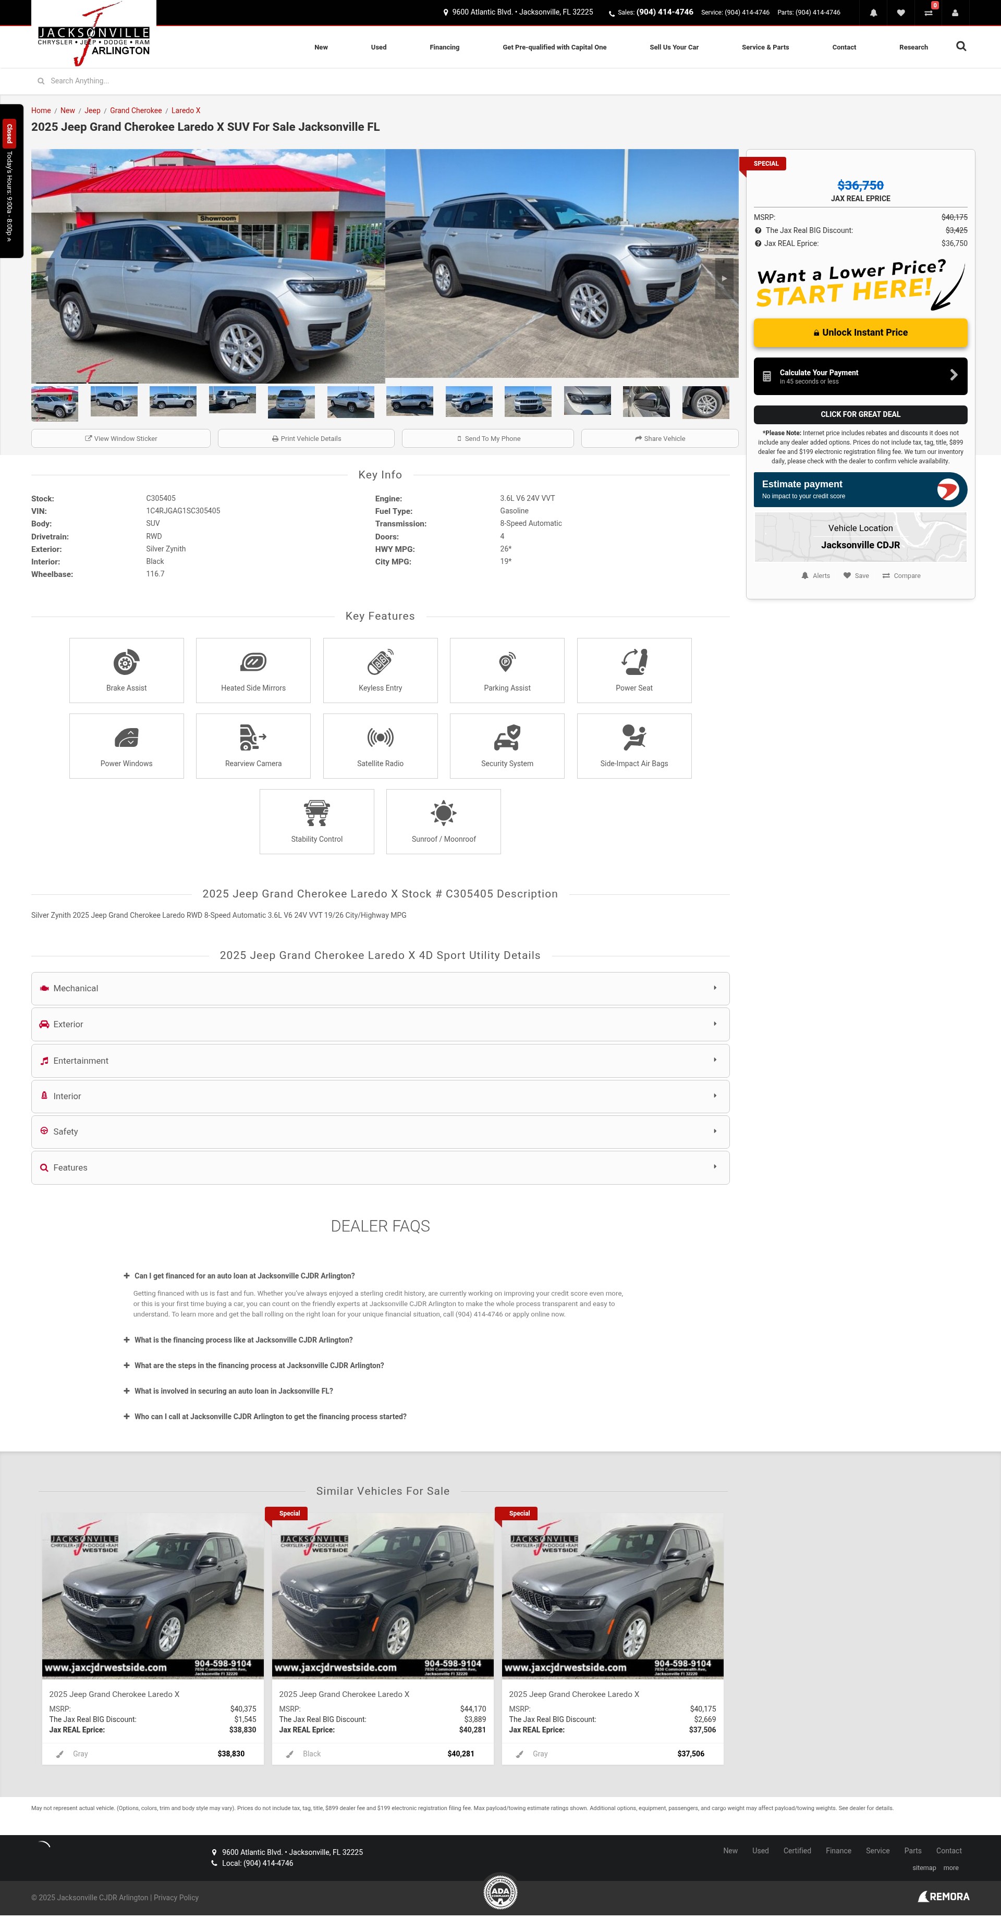
Task: Open compare arrows icon in top bar
Action: click(928, 13)
